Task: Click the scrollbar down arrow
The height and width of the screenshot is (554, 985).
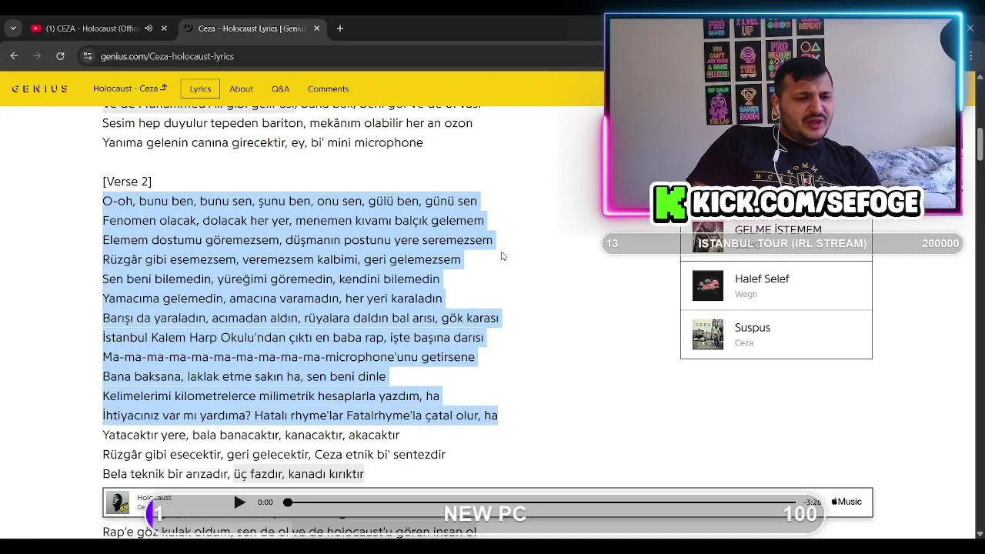Action: pos(980,533)
